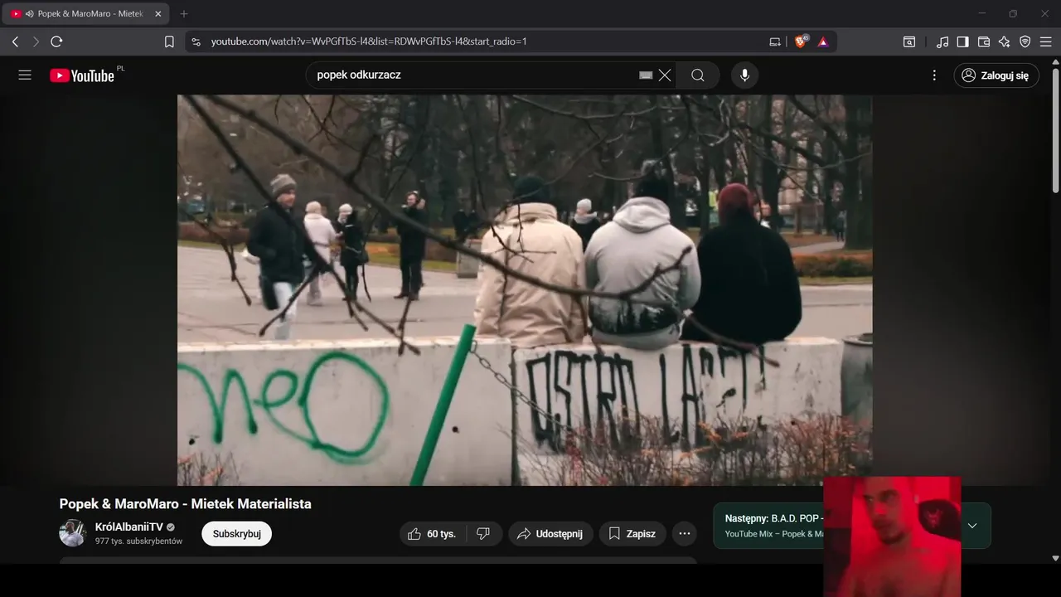Click the cast screen icon in address bar
The image size is (1061, 597).
coord(775,41)
